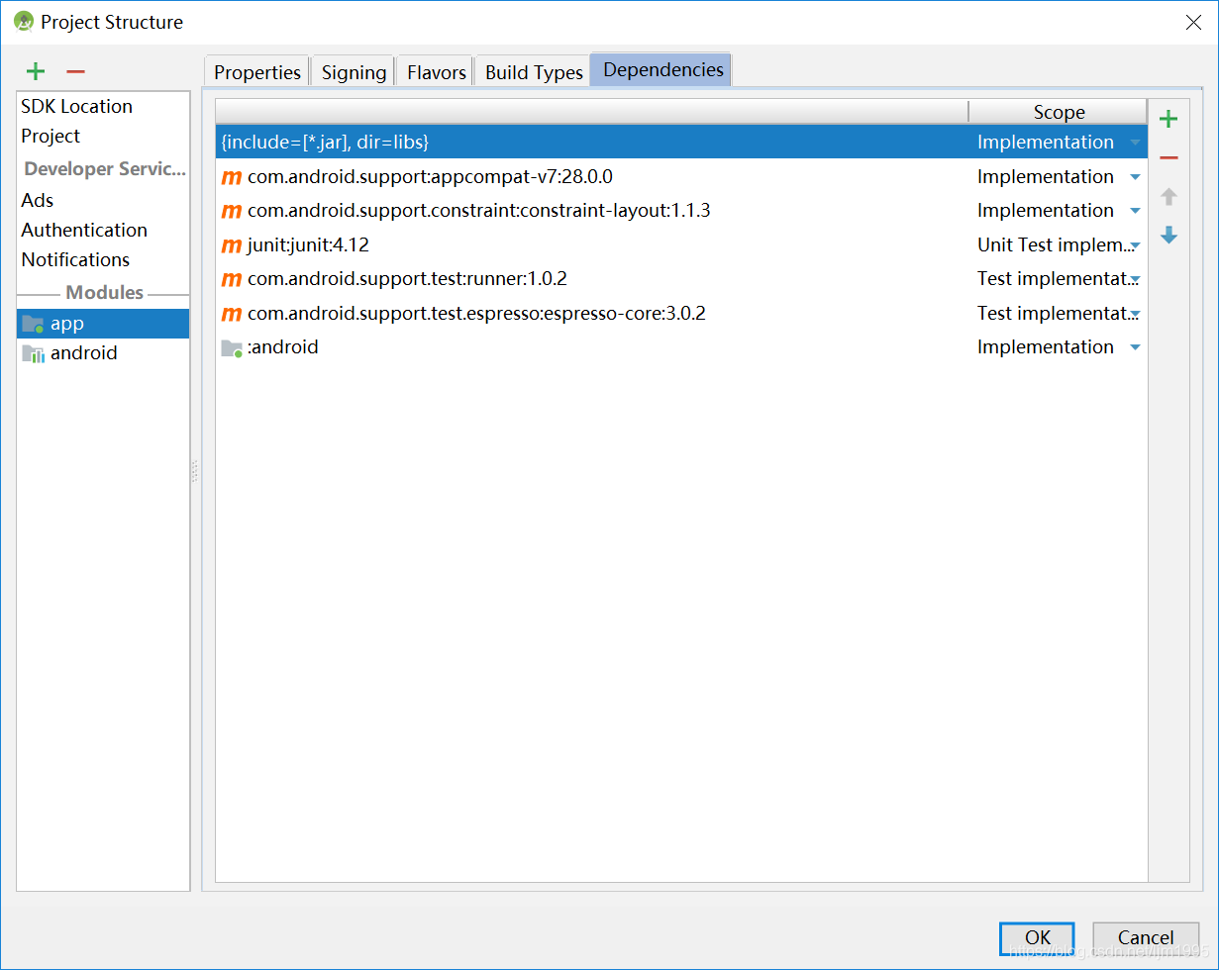Click the :android module folder icon
Image resolution: width=1219 pixels, height=970 pixels.
[x=232, y=347]
